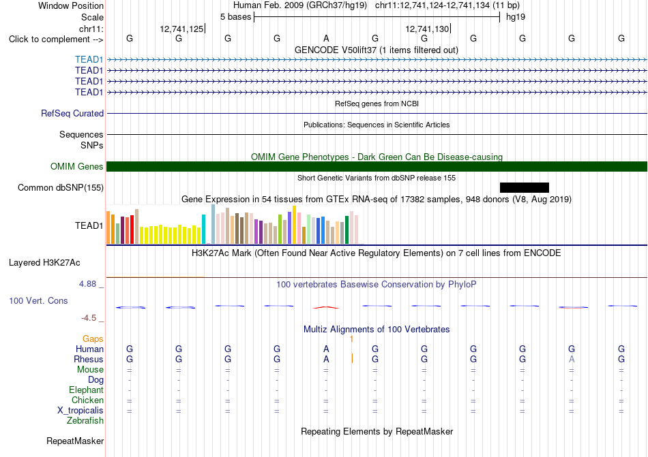The width and height of the screenshot is (648, 457).
Task: Open the RepeatMasker track label
Action: (75, 441)
